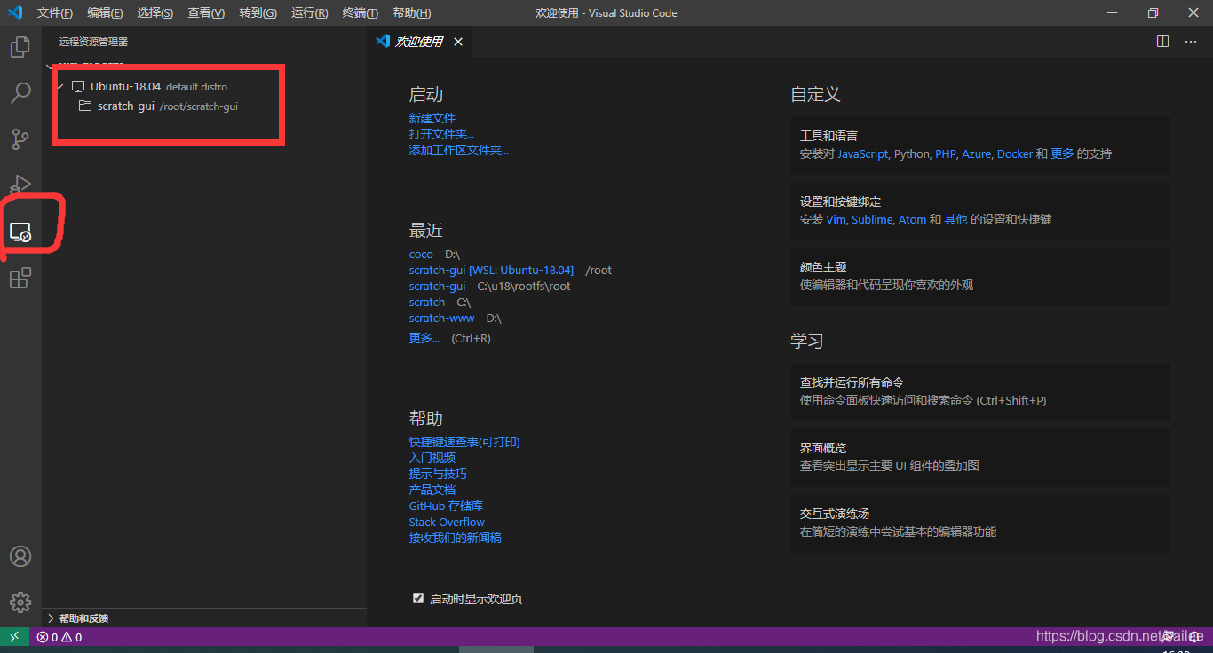Open the Explorer view in activity bar

coord(20,47)
